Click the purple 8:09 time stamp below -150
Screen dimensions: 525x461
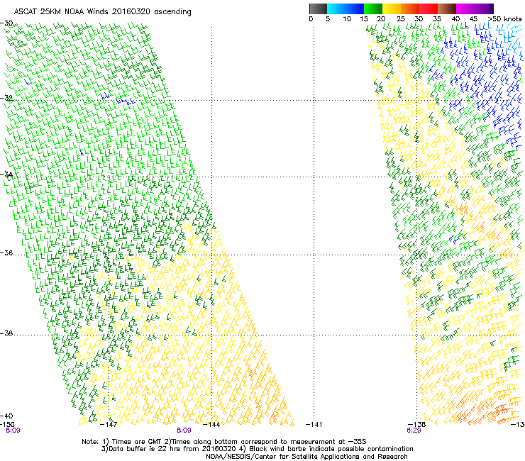click(x=13, y=431)
